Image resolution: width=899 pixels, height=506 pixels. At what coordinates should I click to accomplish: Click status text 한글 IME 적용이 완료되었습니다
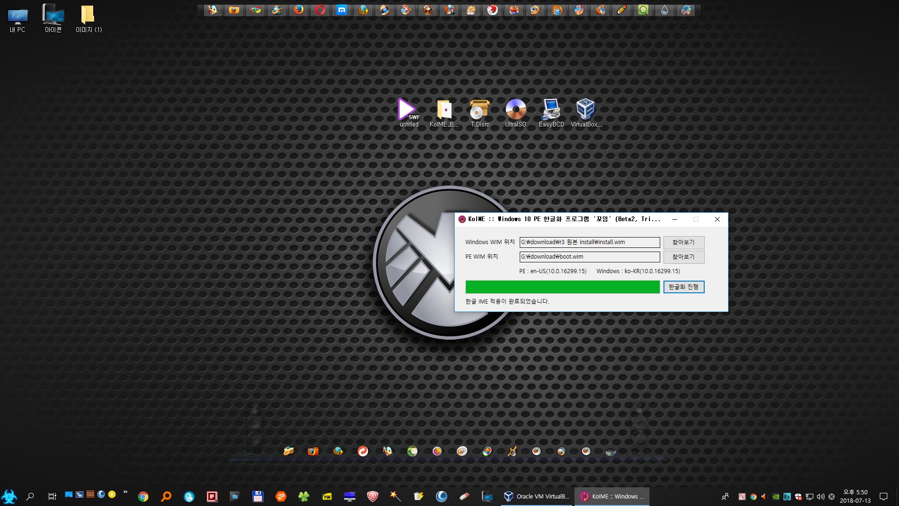pos(507,301)
